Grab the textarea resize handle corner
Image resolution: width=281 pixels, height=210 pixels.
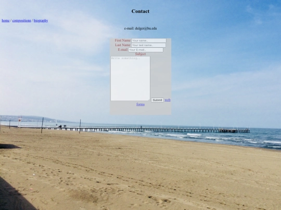coord(149,100)
